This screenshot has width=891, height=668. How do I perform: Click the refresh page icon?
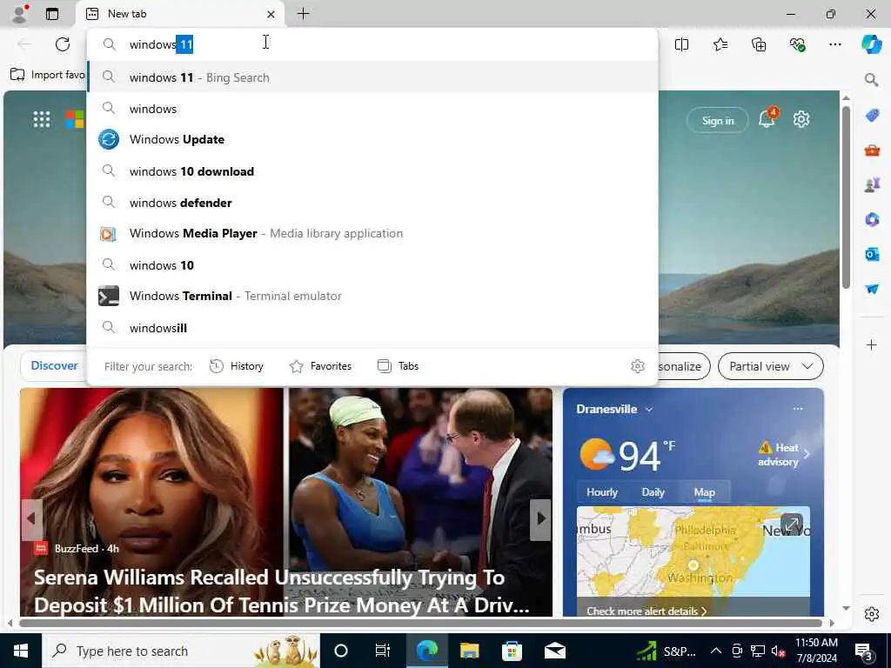tap(63, 44)
